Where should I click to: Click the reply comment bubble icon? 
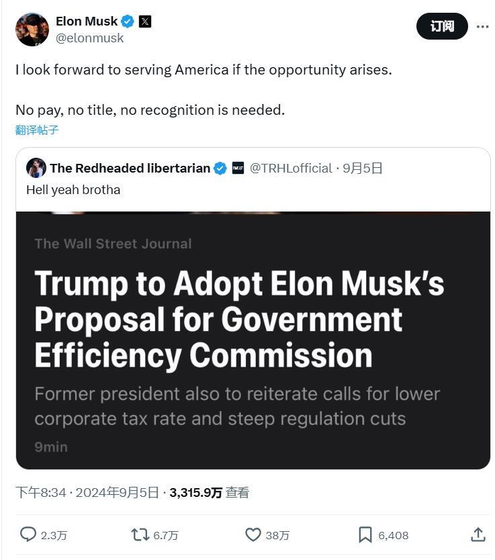[28, 534]
